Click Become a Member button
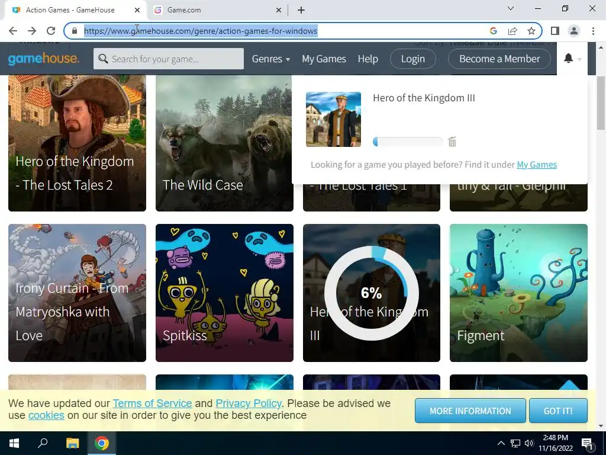 click(x=499, y=59)
